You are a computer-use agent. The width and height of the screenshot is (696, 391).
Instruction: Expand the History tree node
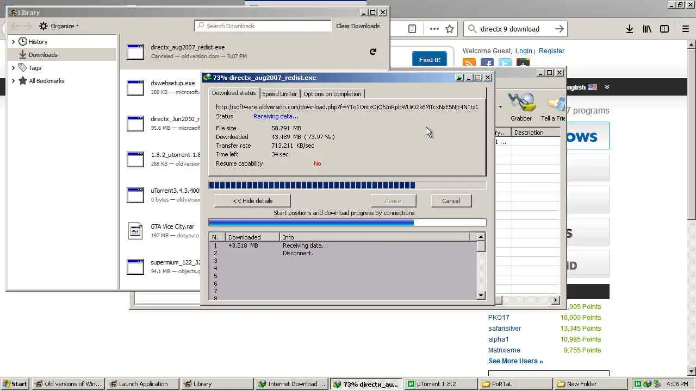13,41
